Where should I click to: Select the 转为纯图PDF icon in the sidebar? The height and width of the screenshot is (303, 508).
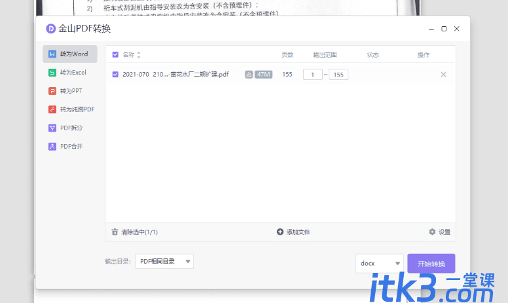(x=52, y=109)
